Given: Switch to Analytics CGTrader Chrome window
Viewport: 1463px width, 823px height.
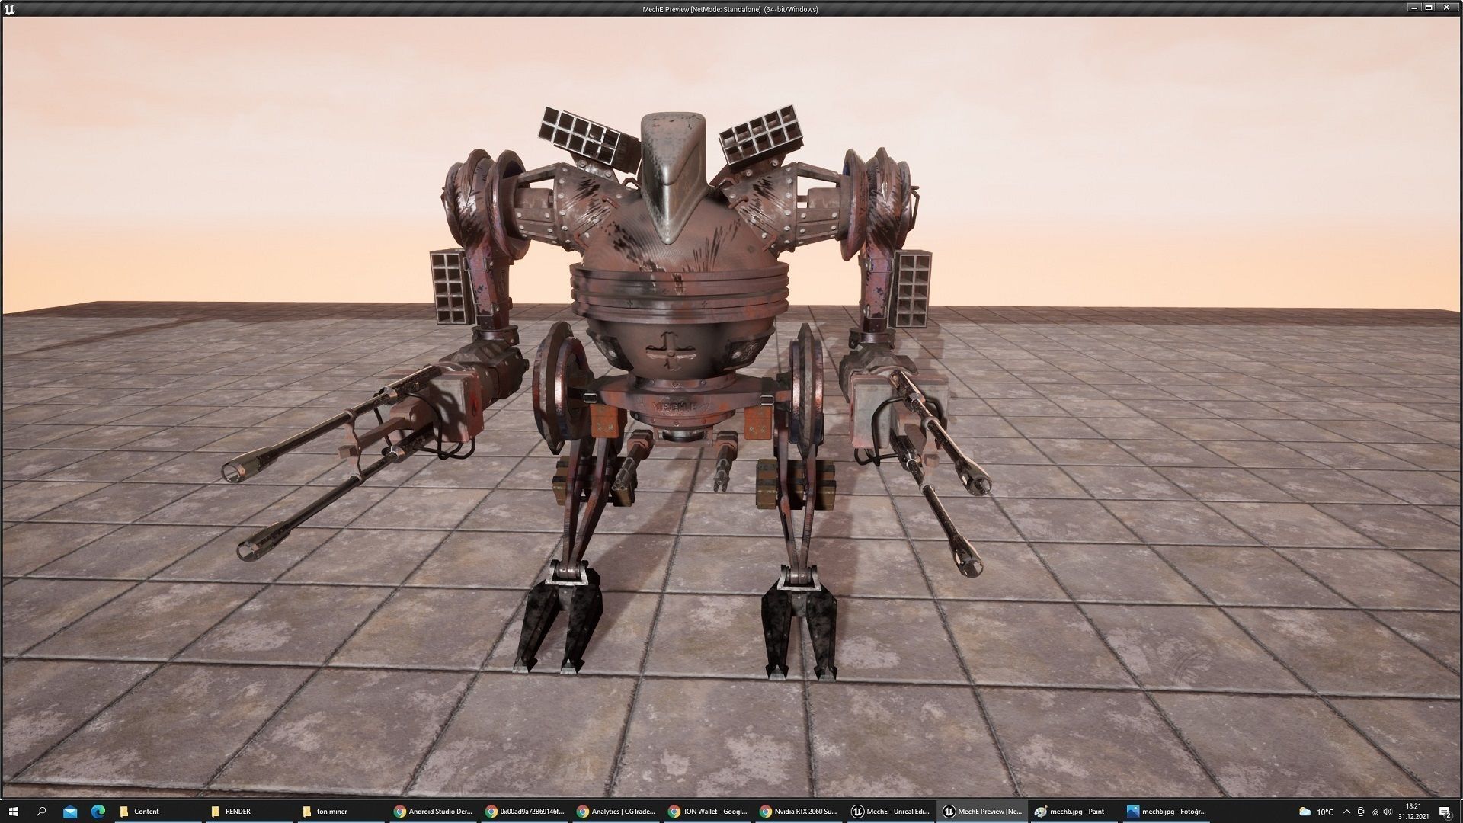Looking at the screenshot, I should [616, 812].
